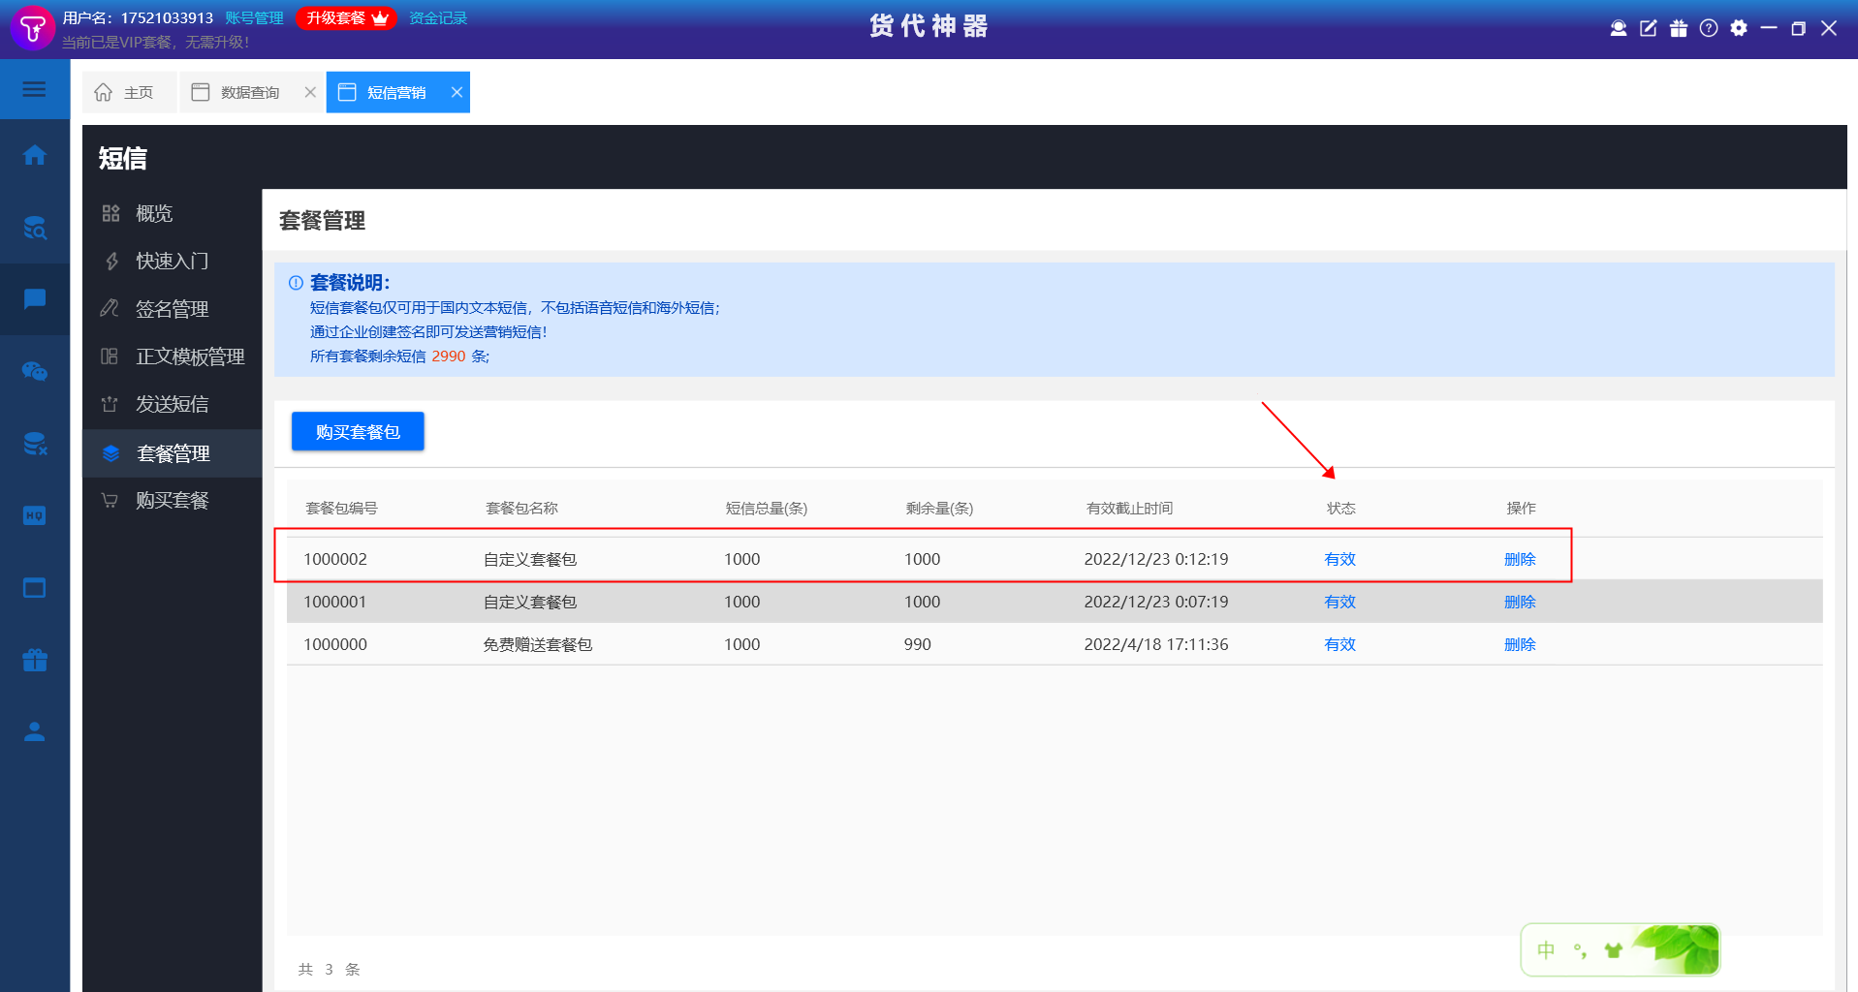Click the hamburger menu icon
This screenshot has height=992, width=1858.
(34, 89)
